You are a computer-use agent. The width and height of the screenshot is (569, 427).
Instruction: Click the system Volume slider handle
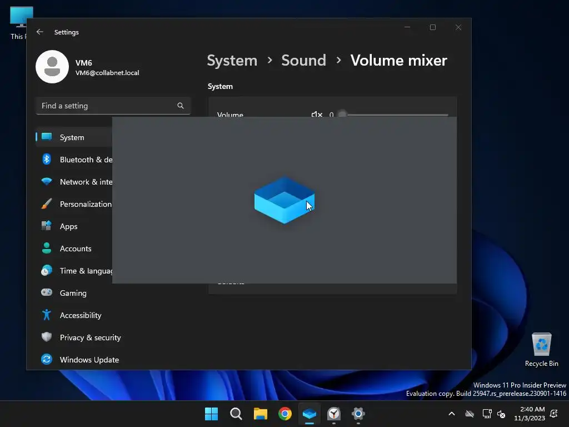point(342,115)
